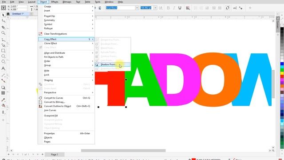Click the plus quick customize button
The image size is (284, 160).
pos(250,8)
